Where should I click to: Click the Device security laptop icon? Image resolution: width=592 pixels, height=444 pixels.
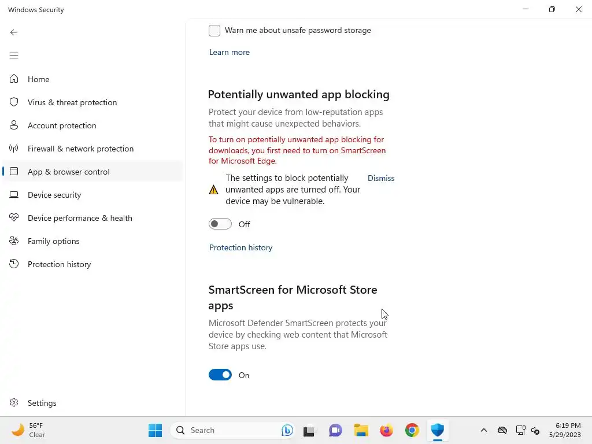(x=14, y=194)
